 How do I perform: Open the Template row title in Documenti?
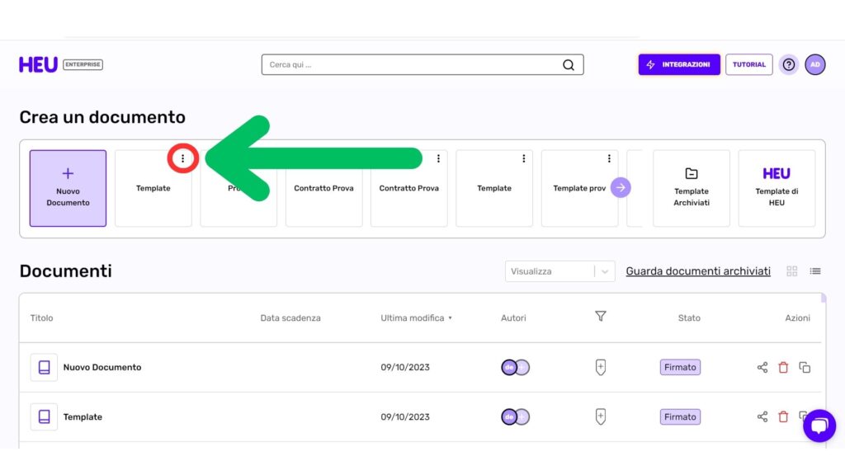click(x=83, y=416)
